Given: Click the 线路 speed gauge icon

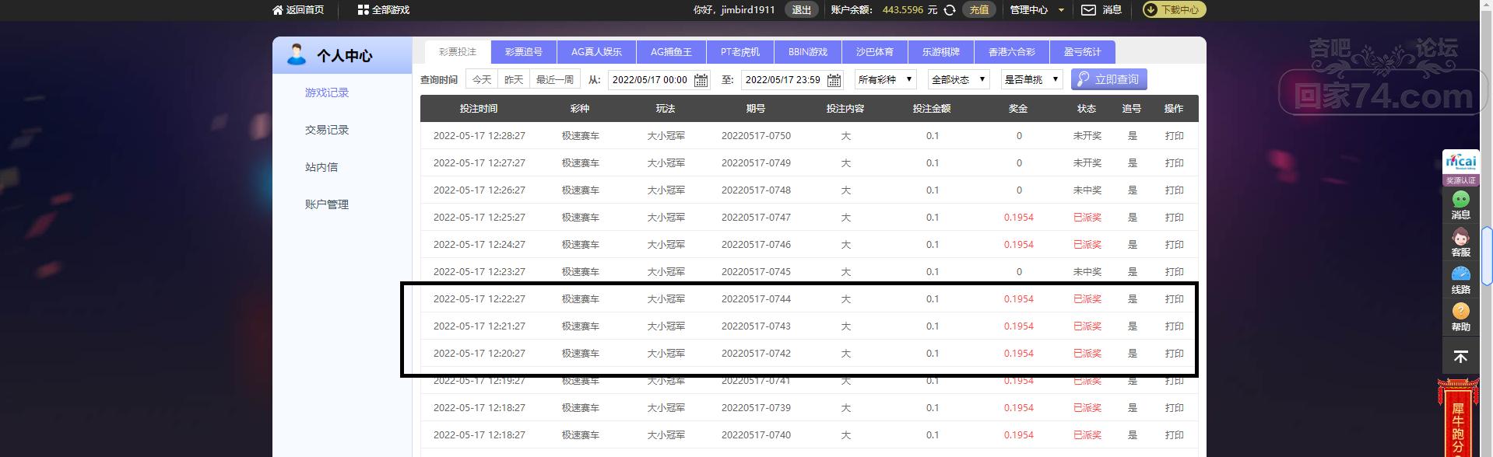Looking at the screenshot, I should pyautogui.click(x=1460, y=274).
